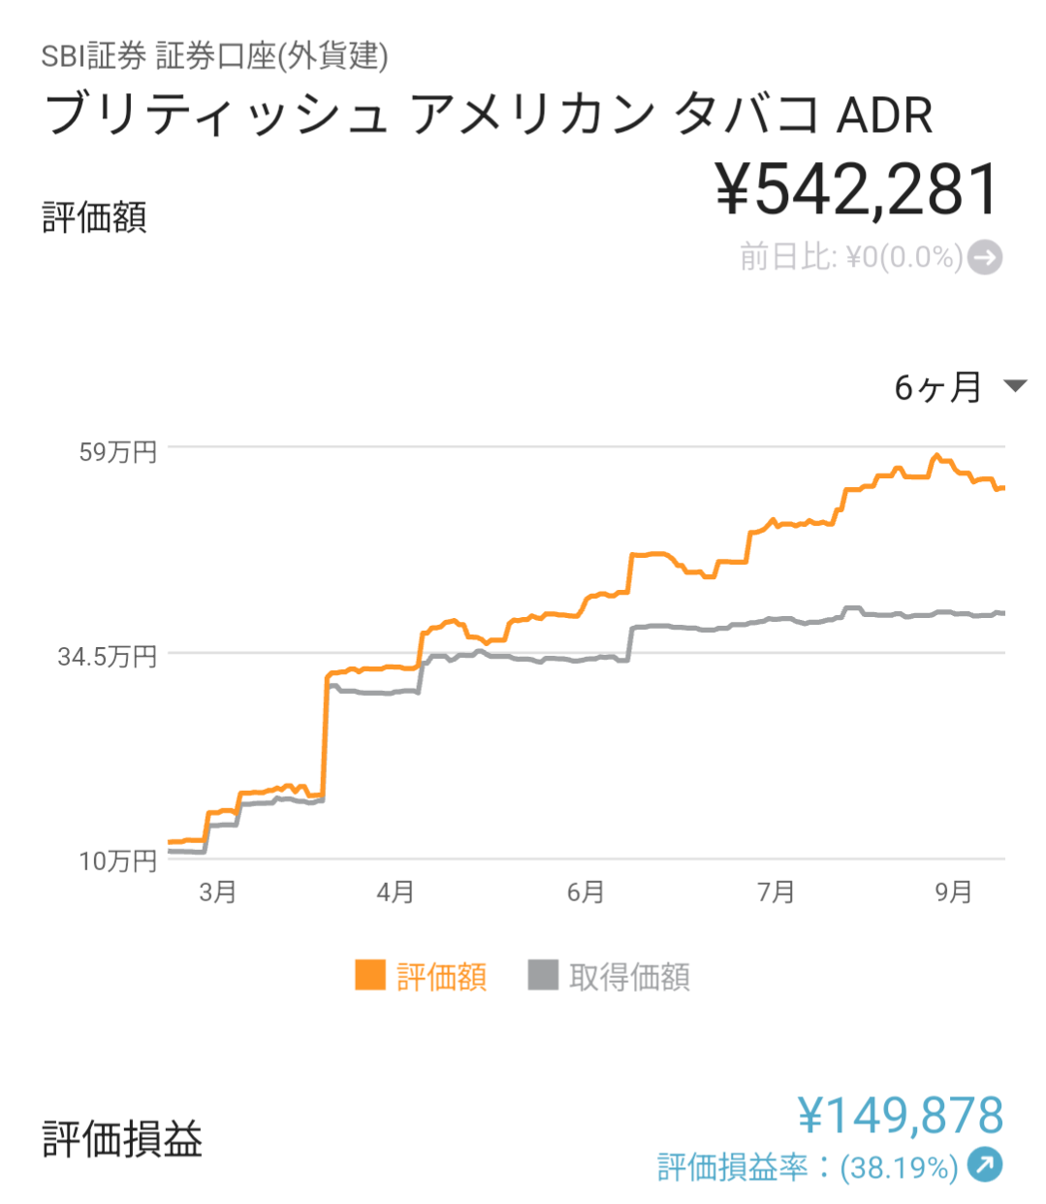Click the triangle arrow next to 6ヶ月
Viewport: 1046px width, 1204px height.
click(x=1015, y=386)
